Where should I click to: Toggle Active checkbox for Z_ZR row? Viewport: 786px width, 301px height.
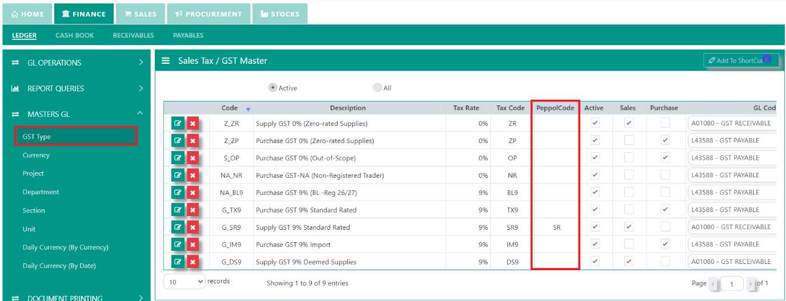tap(595, 123)
